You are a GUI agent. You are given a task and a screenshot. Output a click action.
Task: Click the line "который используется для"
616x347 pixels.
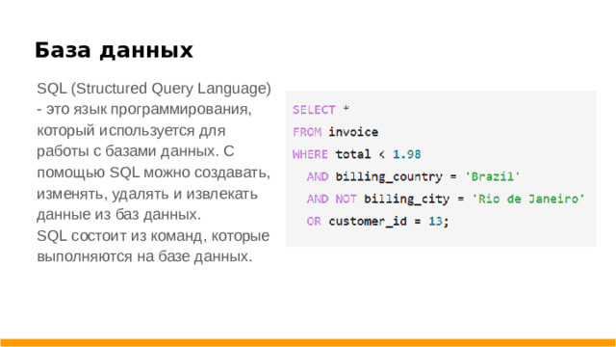pos(131,130)
